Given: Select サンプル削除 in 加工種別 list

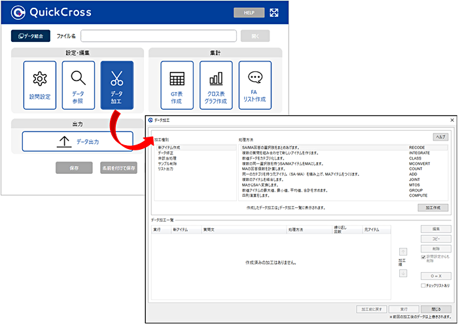Looking at the screenshot, I should coord(169,163).
